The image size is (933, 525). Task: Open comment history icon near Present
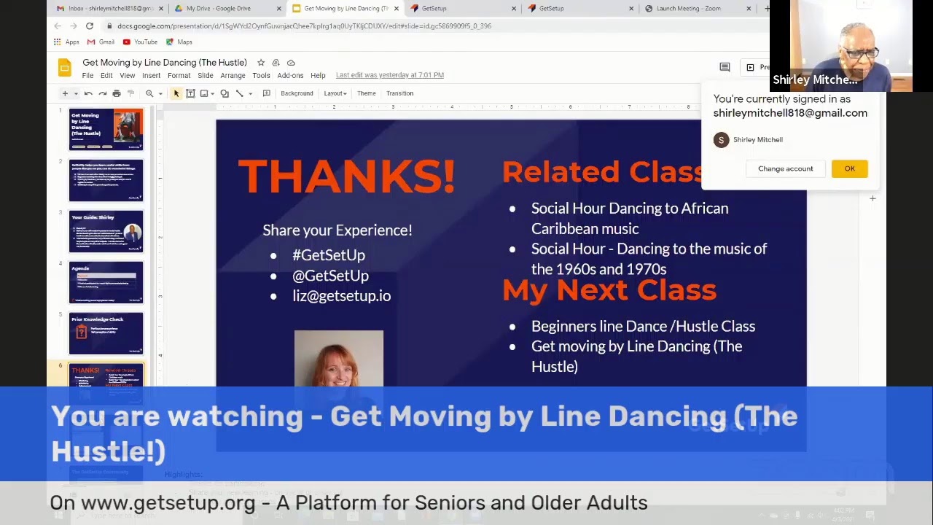[x=725, y=67]
